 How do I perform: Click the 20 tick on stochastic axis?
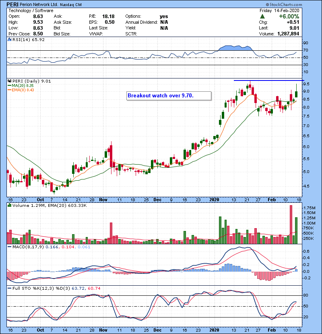coord(306,317)
